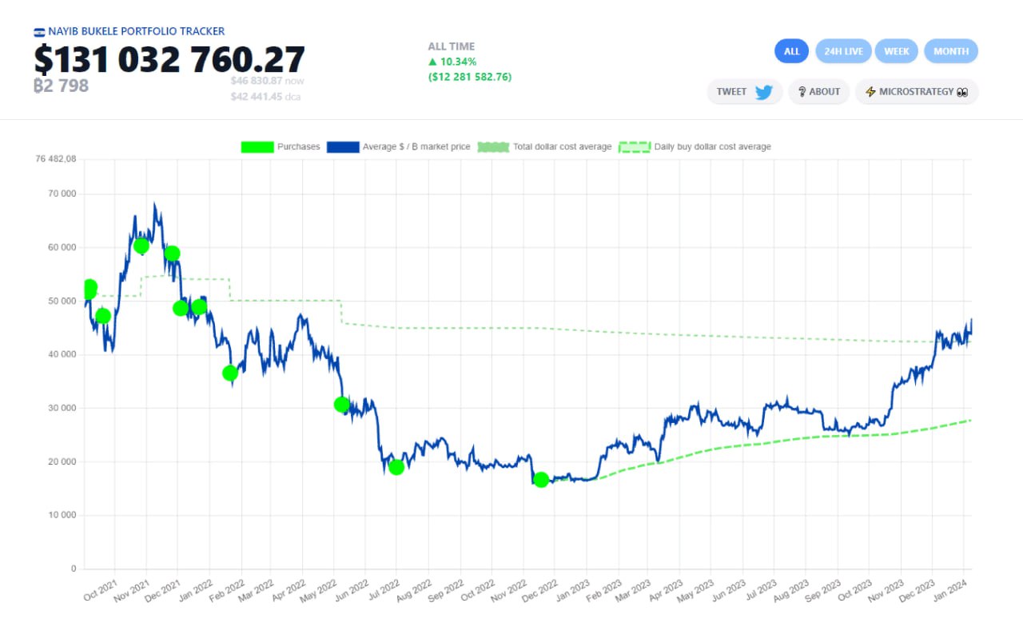Click the $131 032 760.27 portfolio value
The height and width of the screenshot is (631, 1023).
pyautogui.click(x=169, y=60)
